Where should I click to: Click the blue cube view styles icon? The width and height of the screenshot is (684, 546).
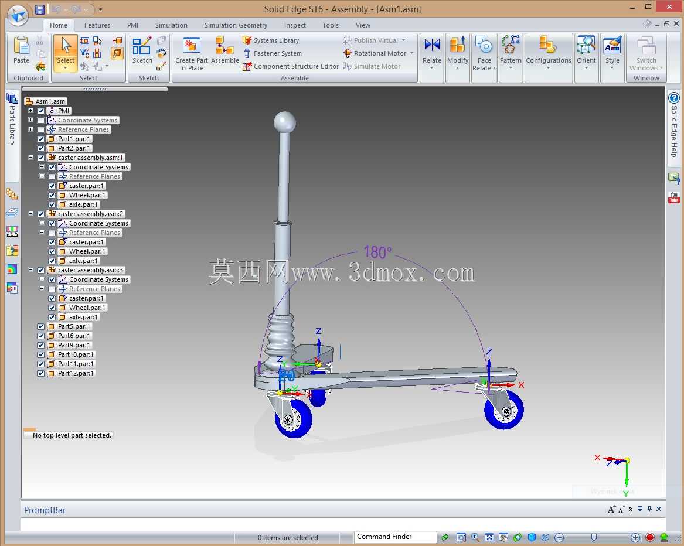click(532, 537)
